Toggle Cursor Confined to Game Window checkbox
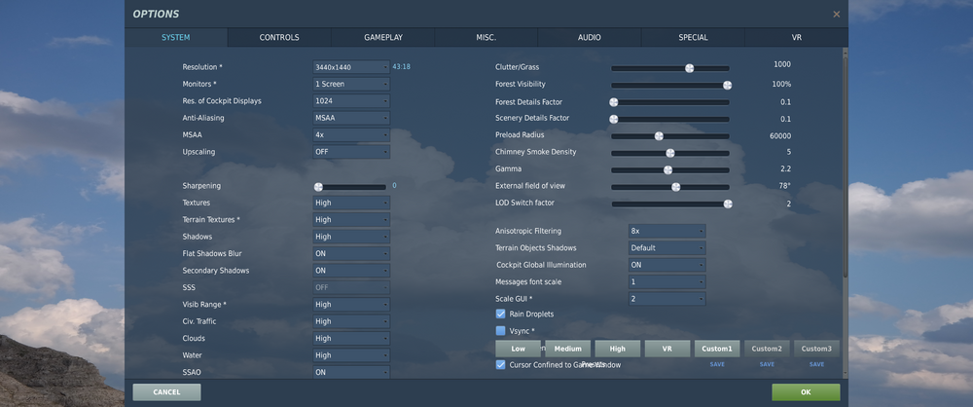The image size is (973, 407). [500, 365]
